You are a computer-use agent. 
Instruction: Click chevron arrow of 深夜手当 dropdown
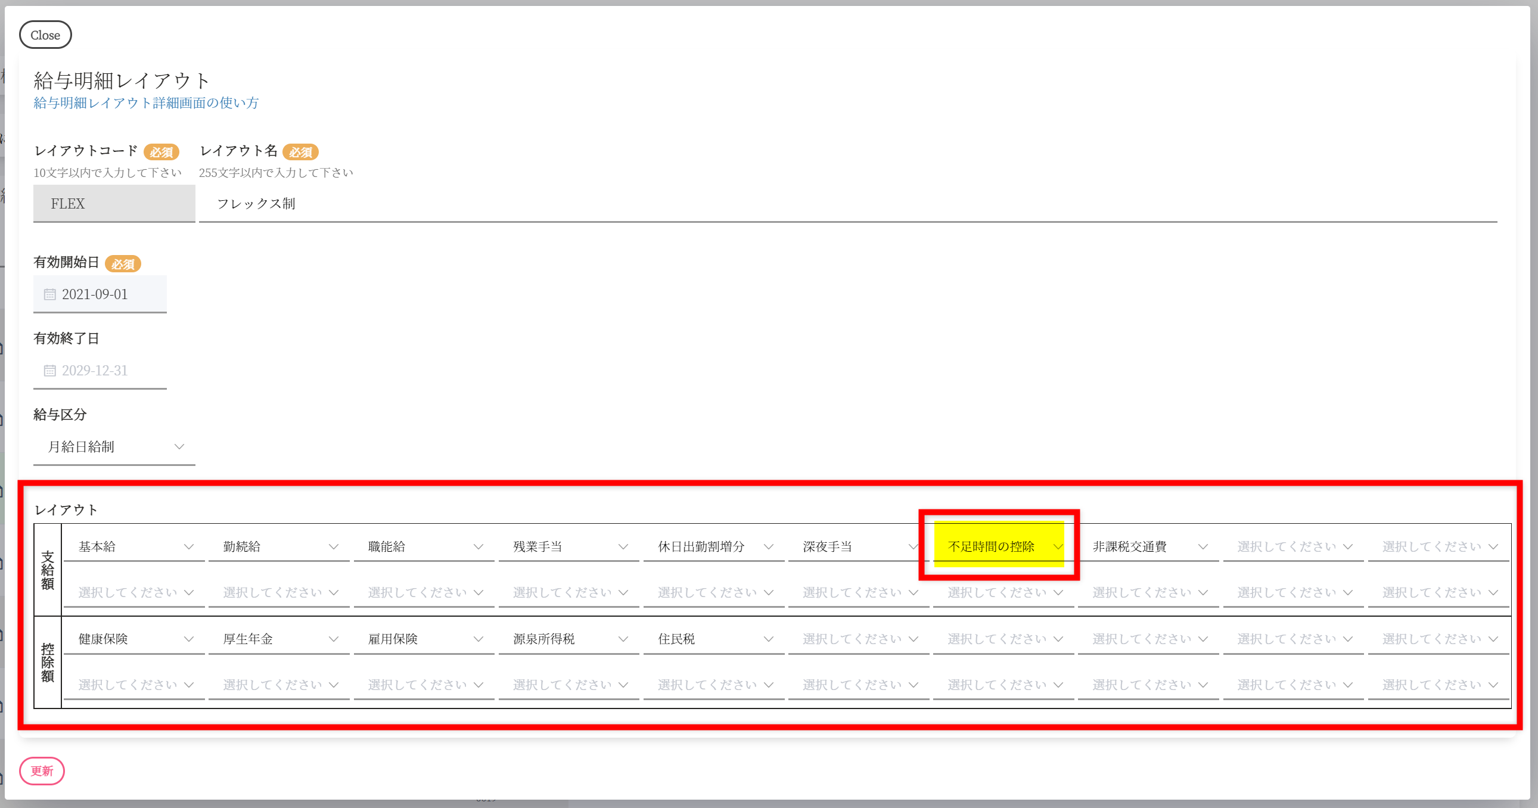(x=913, y=546)
